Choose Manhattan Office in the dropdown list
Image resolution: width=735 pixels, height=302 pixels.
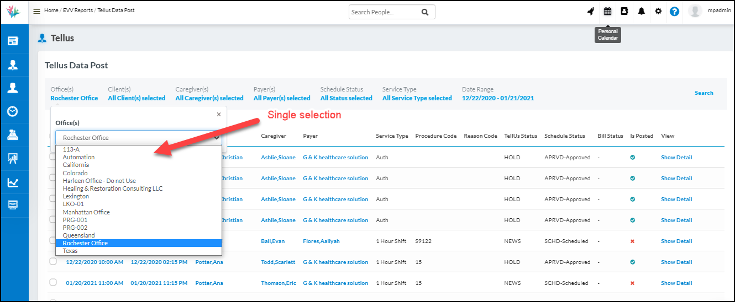tap(86, 212)
